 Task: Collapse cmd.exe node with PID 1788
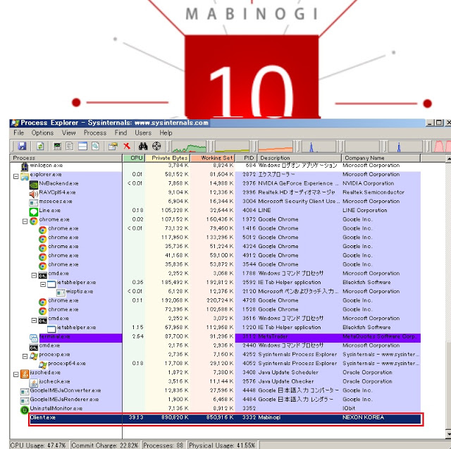point(34,275)
